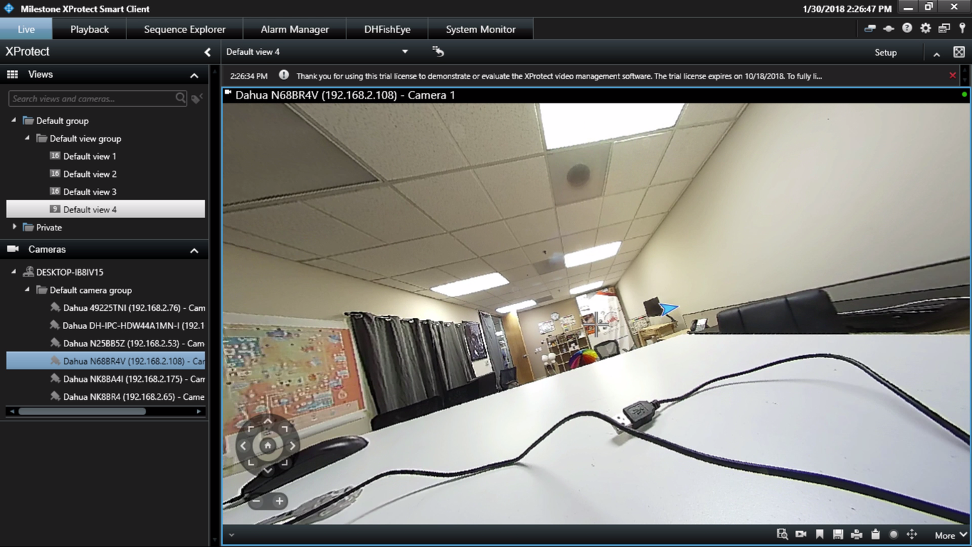972x547 pixels.
Task: Start manual recording with record button
Action: pos(894,535)
